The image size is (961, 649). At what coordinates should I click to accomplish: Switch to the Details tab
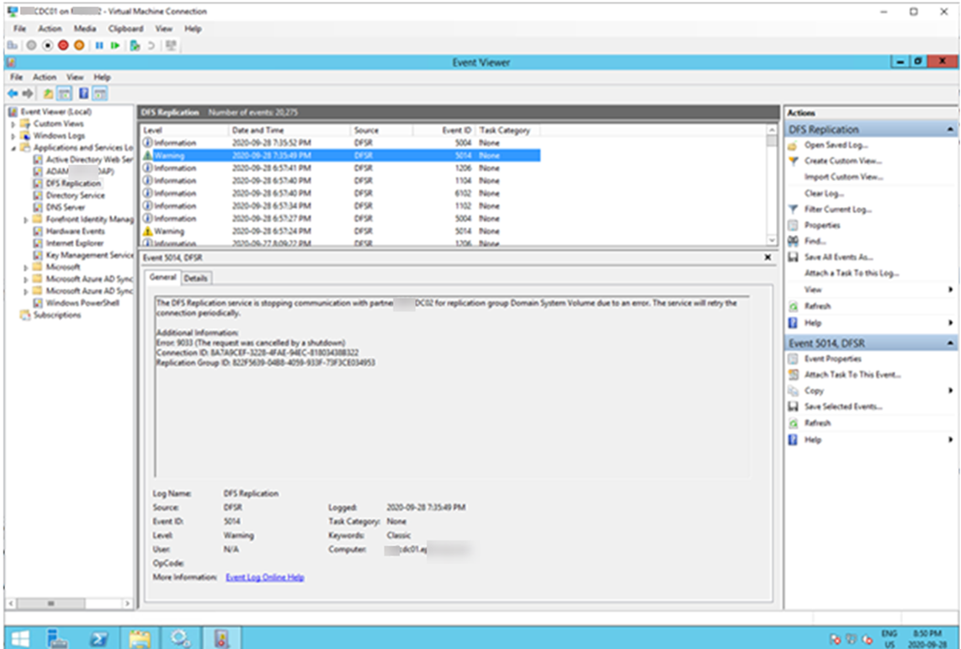tap(195, 279)
